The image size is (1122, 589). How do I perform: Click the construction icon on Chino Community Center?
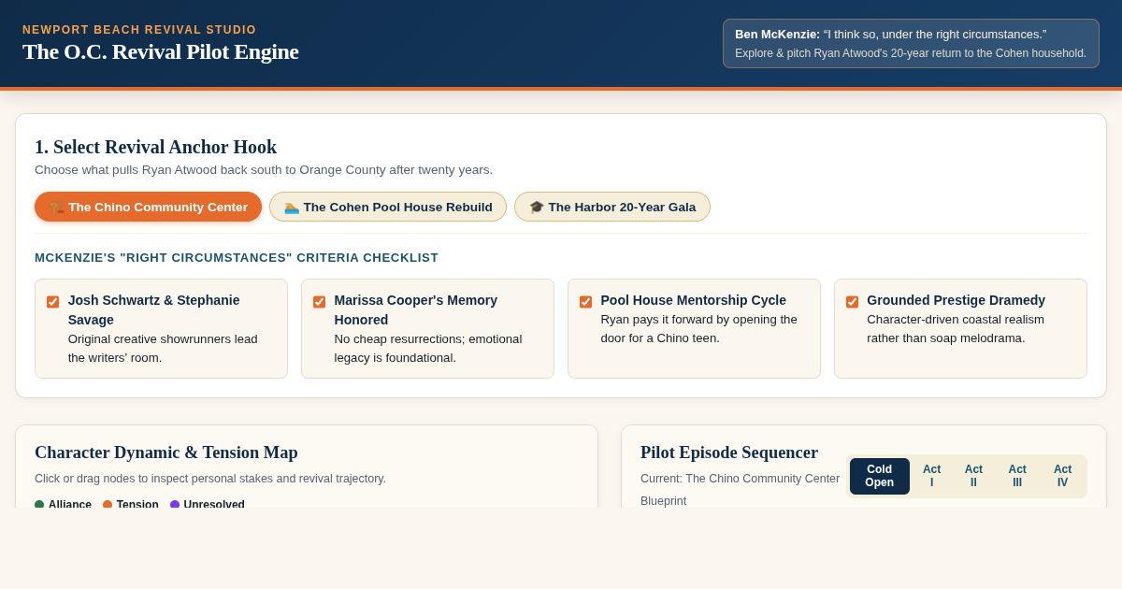point(57,207)
